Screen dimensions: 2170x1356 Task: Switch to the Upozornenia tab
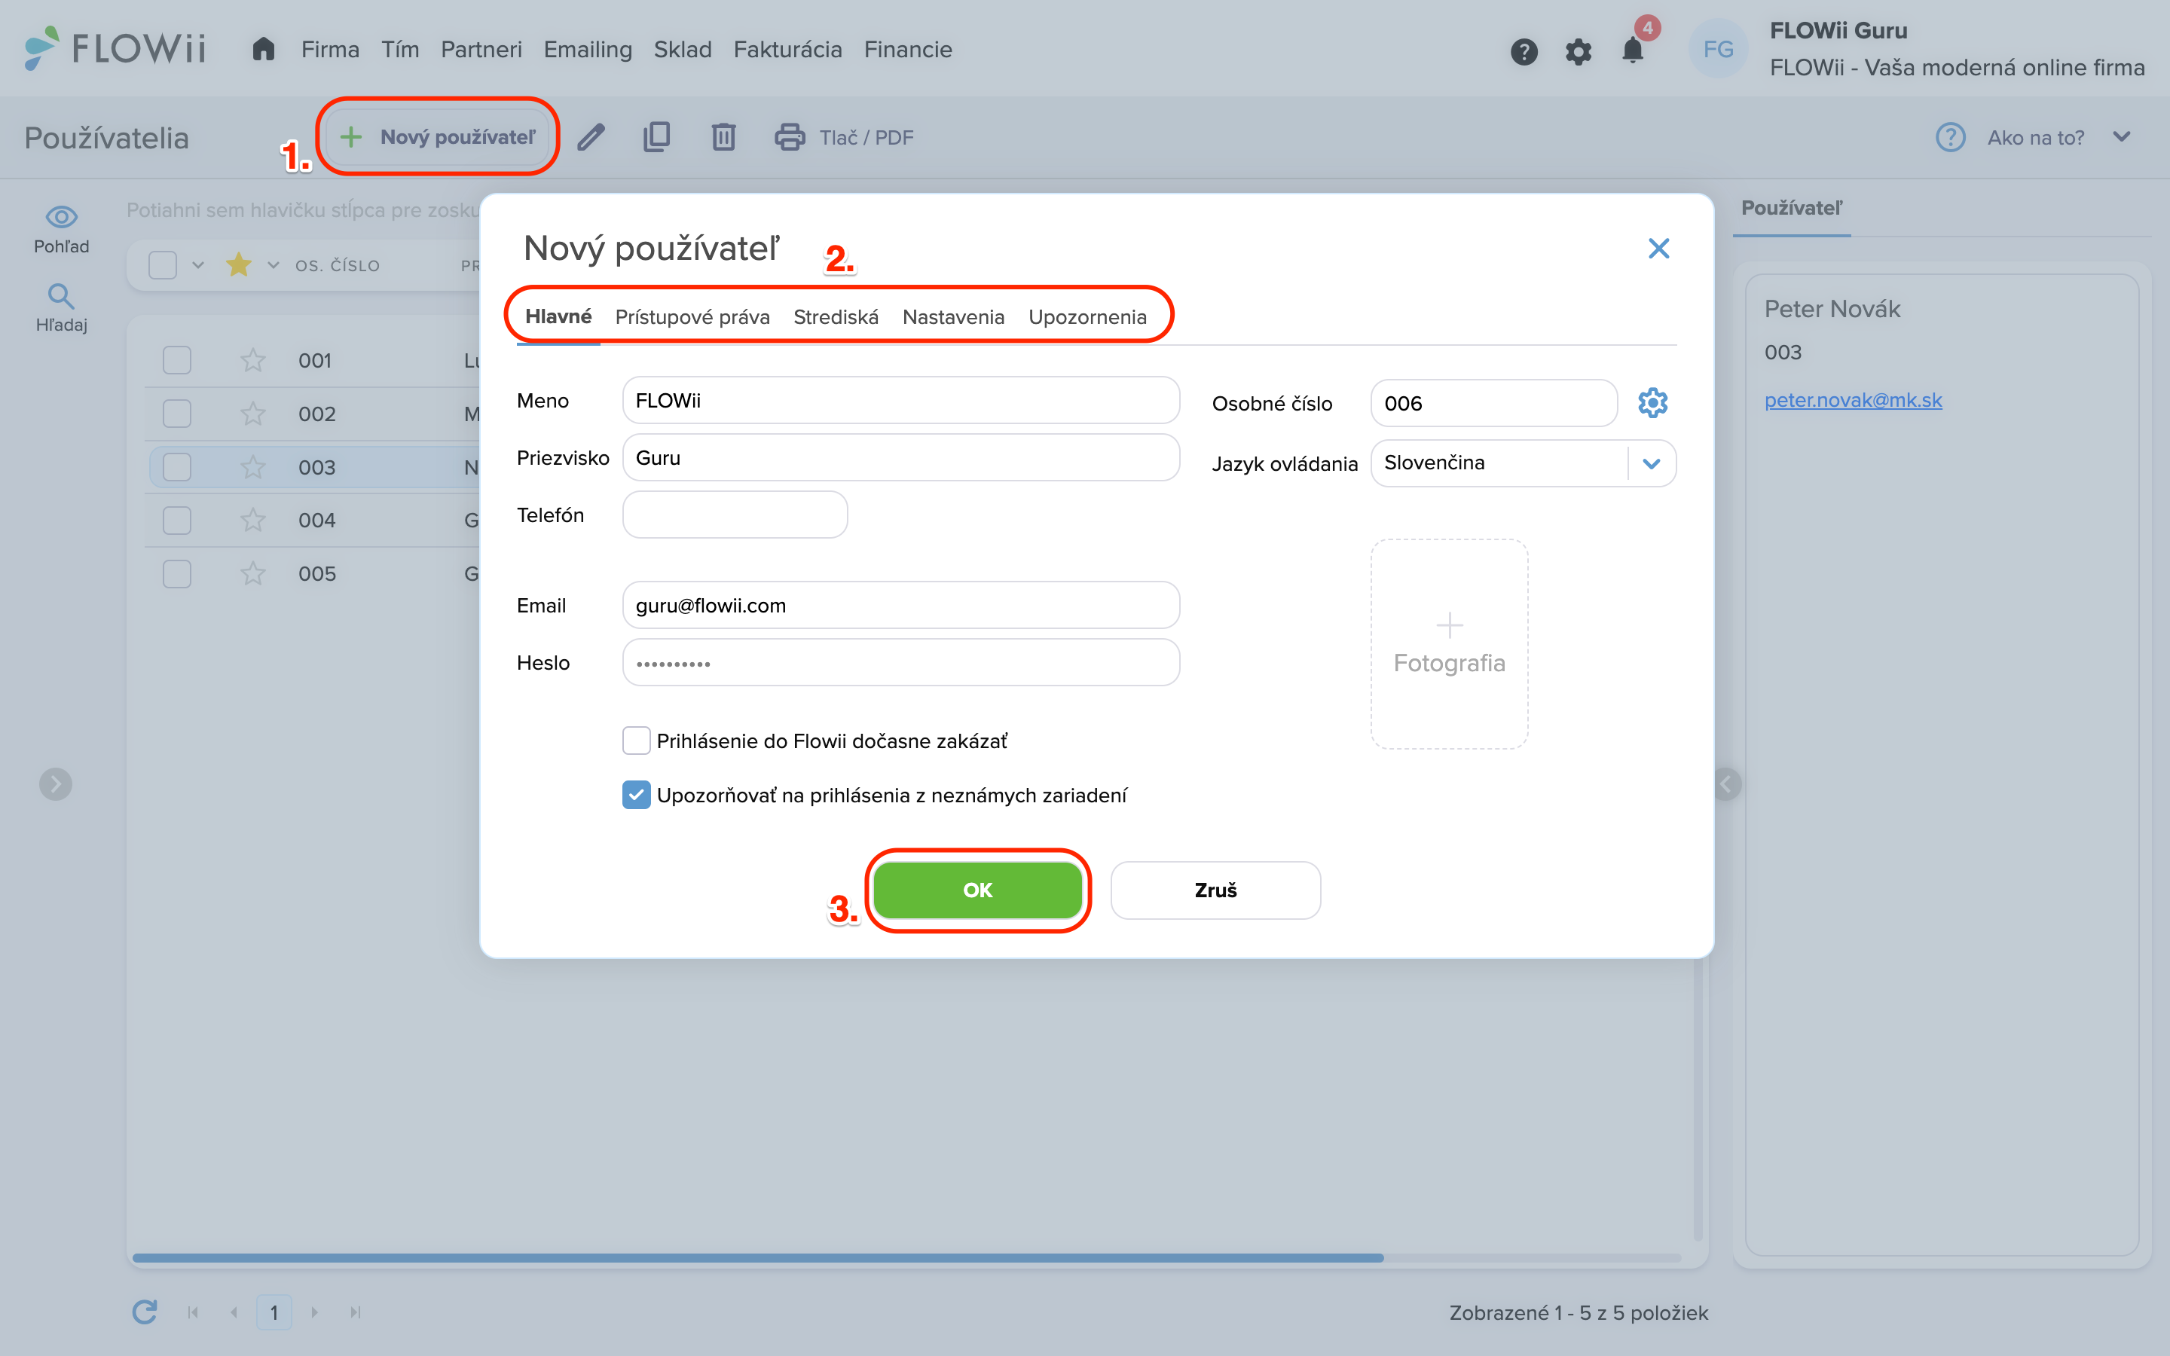click(x=1087, y=316)
